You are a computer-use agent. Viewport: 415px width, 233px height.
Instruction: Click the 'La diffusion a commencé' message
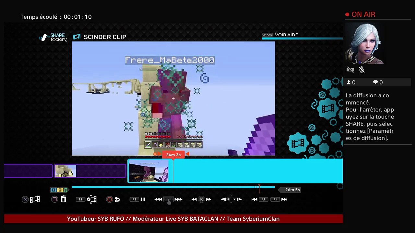(370, 117)
